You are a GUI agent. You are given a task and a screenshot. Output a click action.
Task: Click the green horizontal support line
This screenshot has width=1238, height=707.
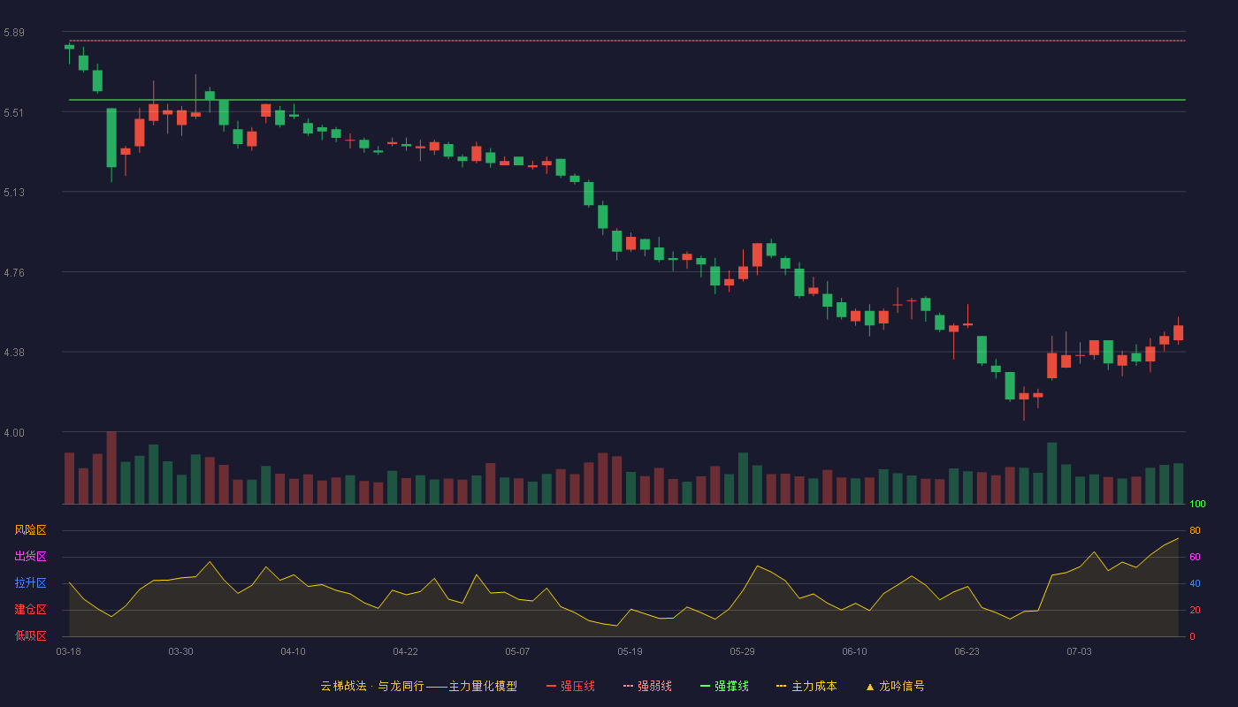[627, 100]
